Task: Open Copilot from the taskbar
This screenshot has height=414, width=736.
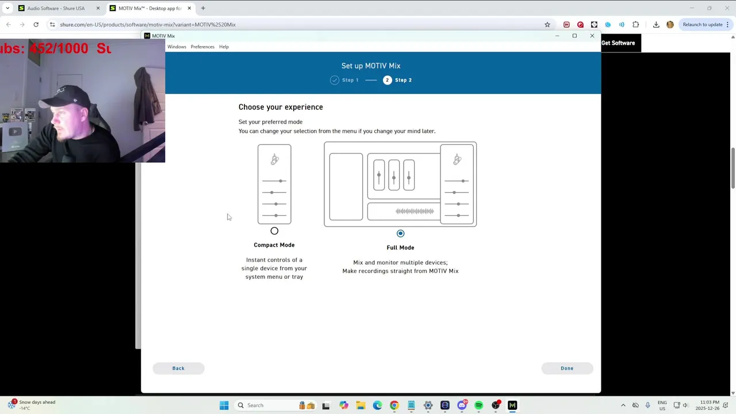Action: pos(344,405)
